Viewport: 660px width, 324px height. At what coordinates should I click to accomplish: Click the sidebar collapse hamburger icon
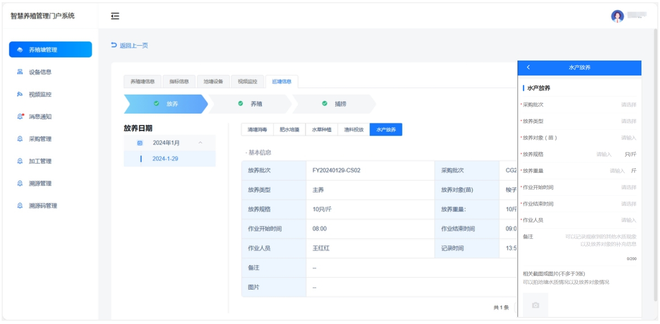click(115, 16)
